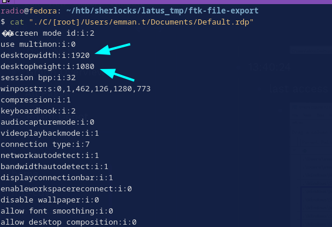Click the new terminal icon in tab bar
Screen dimensions: 332x227
coord(5,1)
